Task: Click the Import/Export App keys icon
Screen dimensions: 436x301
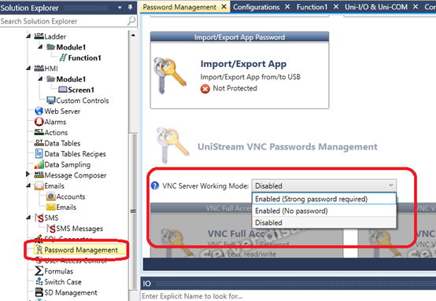Action: pos(169,75)
